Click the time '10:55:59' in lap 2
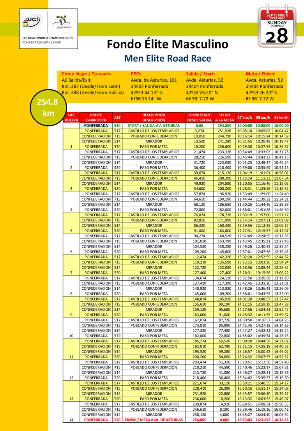Image resolution: width=304 pixels, height=431 pixels. point(263,167)
